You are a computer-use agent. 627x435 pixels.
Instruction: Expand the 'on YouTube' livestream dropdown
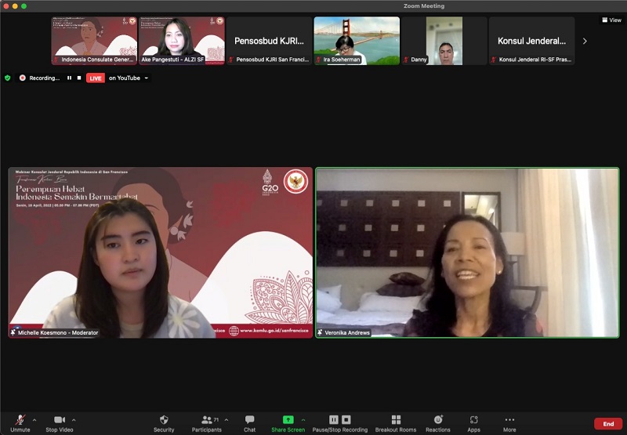pos(147,78)
